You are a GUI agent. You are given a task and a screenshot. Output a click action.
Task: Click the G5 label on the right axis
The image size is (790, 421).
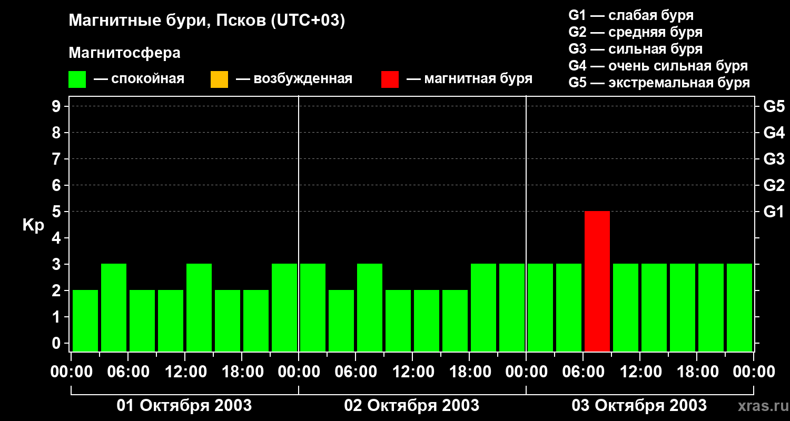pos(774,106)
